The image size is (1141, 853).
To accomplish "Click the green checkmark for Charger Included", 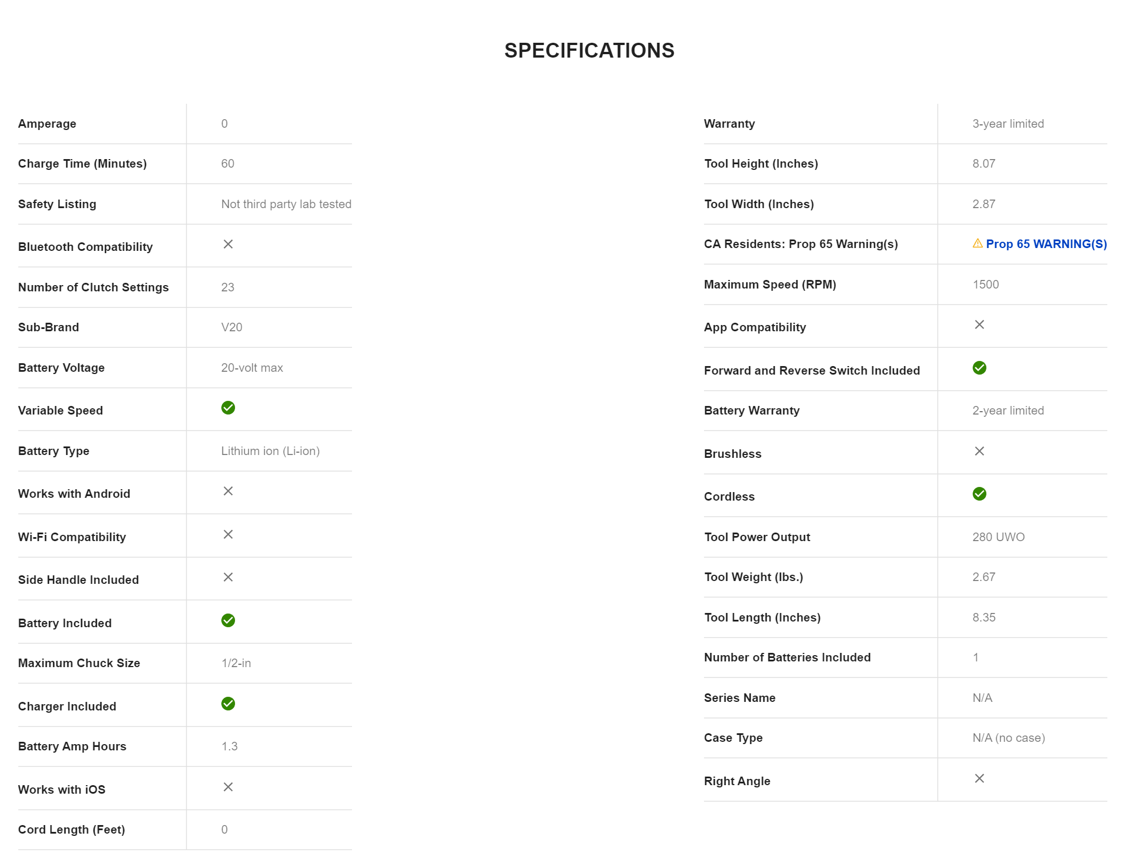I will click(228, 704).
